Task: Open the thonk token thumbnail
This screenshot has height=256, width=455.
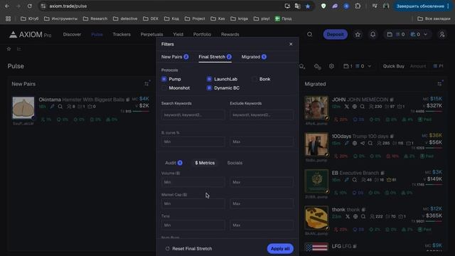Action: point(316,218)
